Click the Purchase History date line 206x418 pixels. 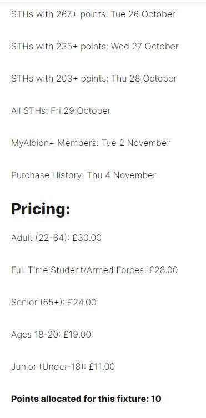pos(83,175)
